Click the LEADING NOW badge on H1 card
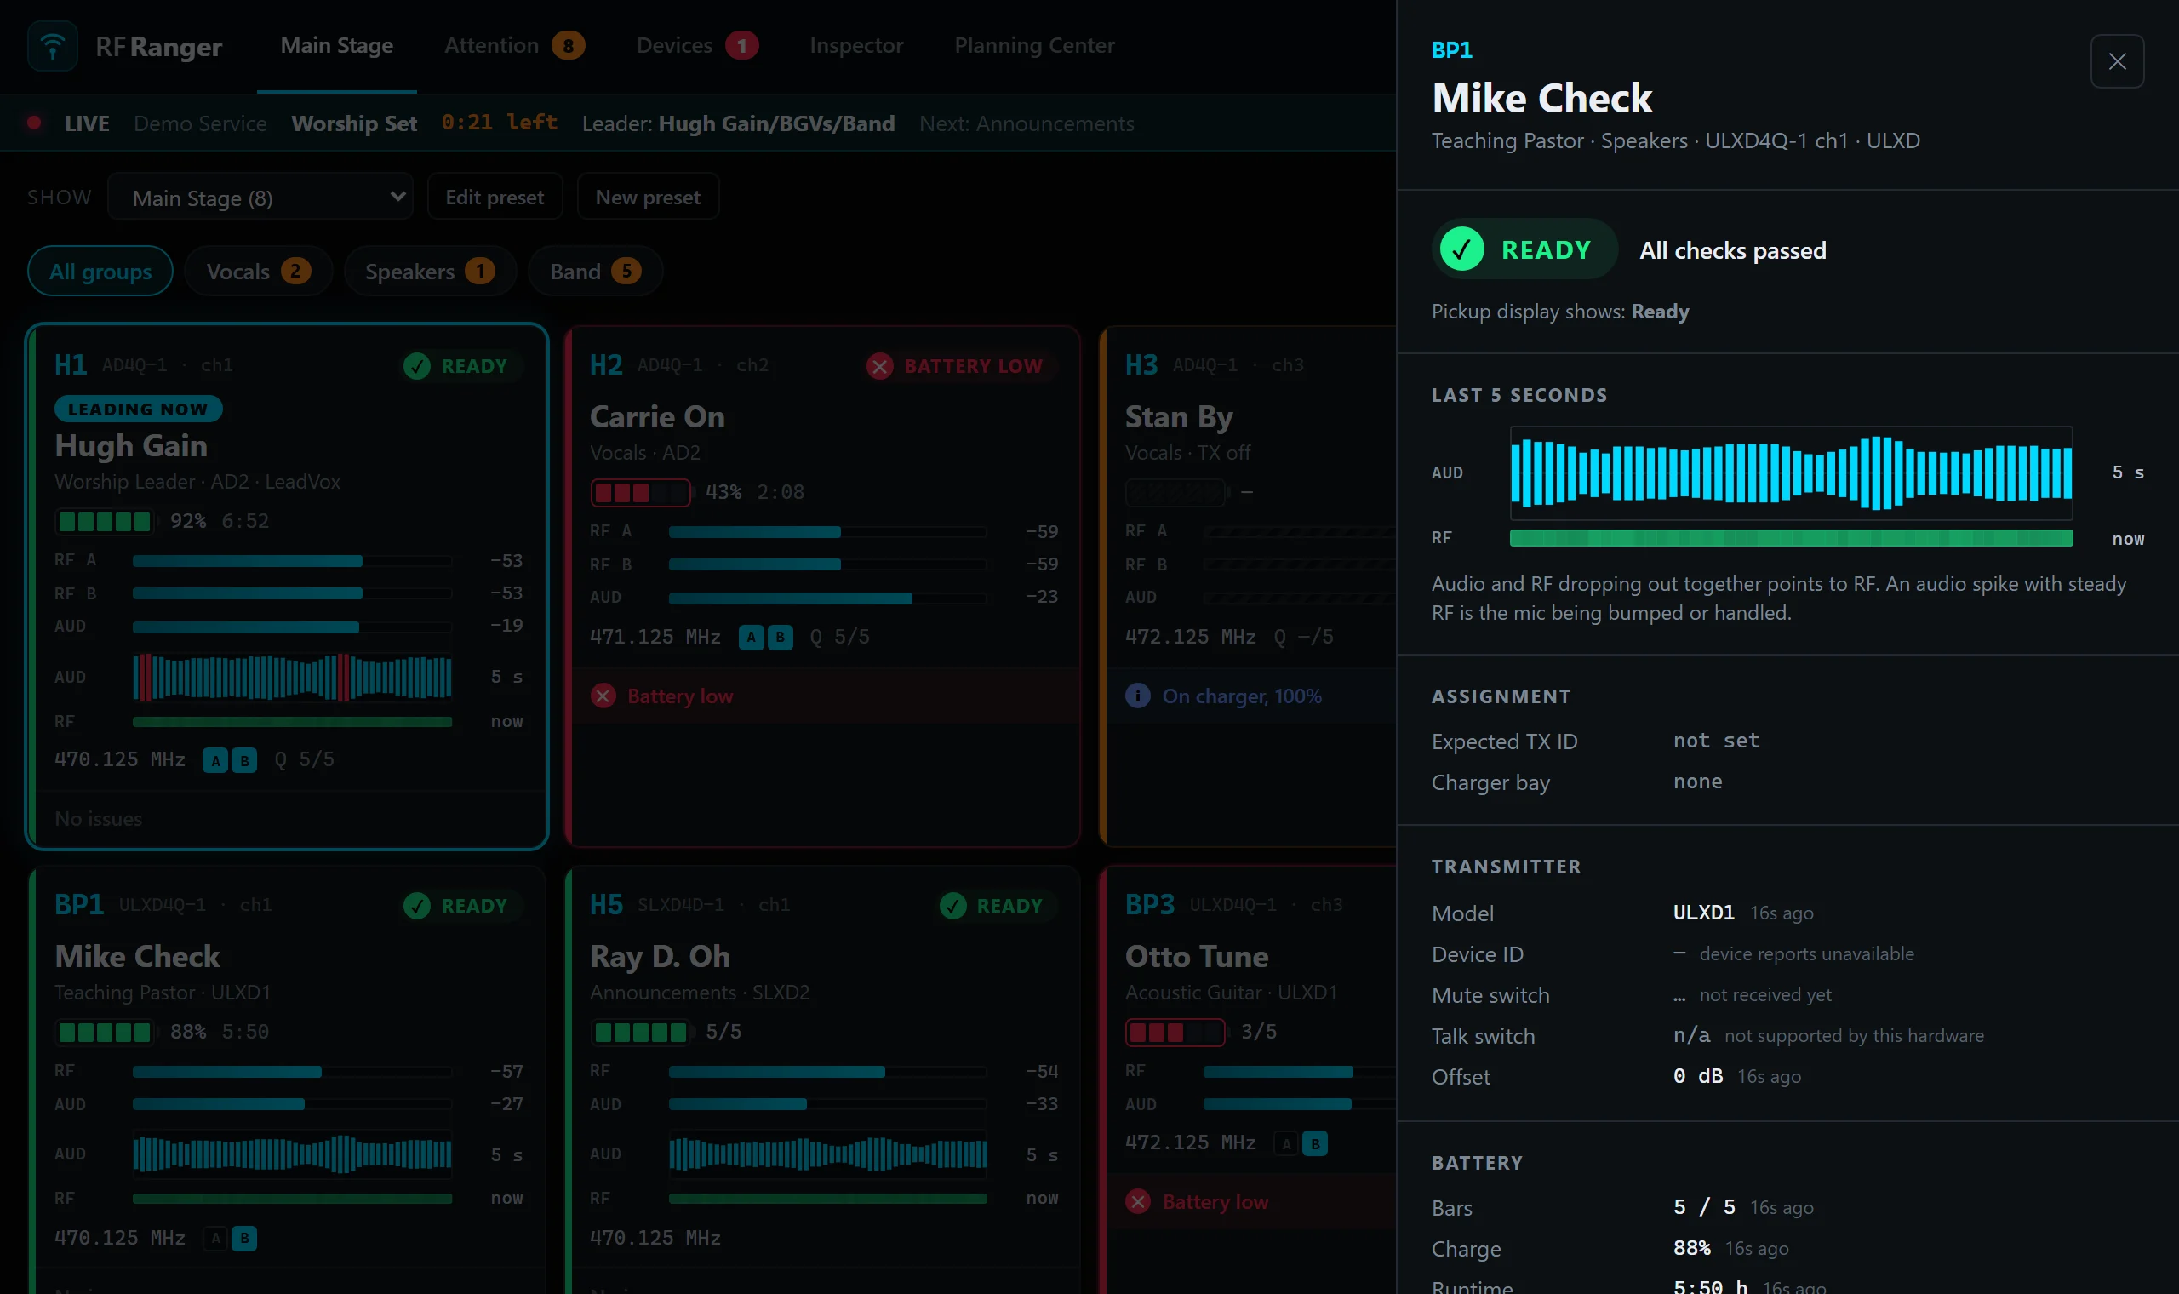 (x=138, y=409)
